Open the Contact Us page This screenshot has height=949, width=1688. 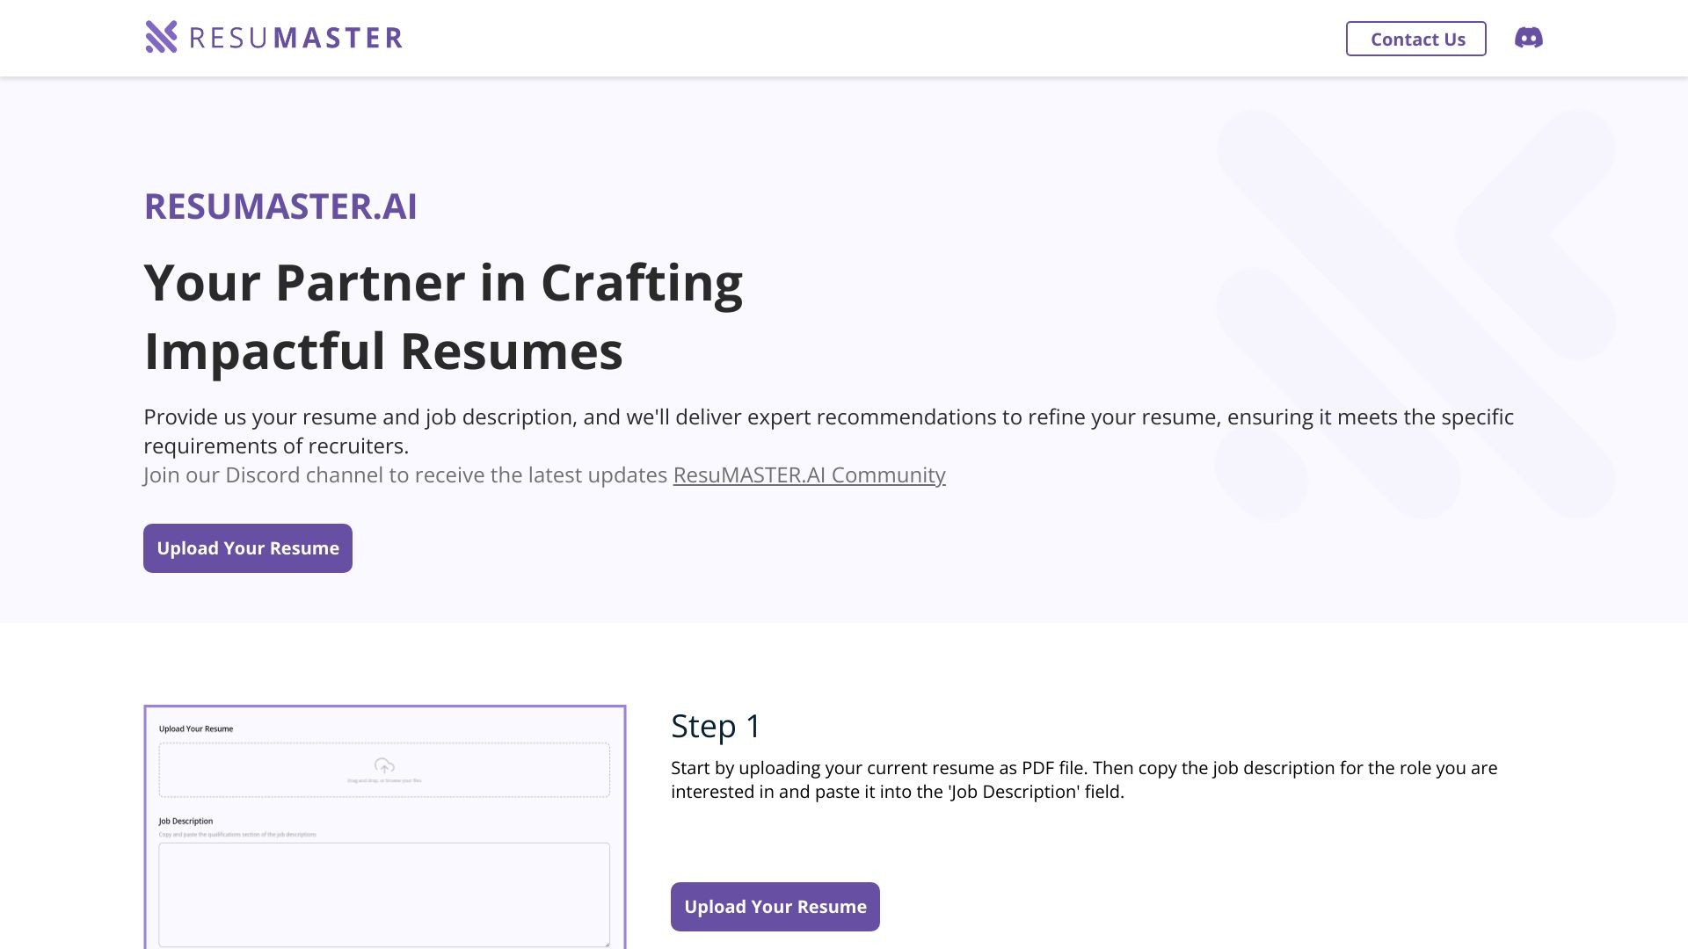pyautogui.click(x=1415, y=39)
